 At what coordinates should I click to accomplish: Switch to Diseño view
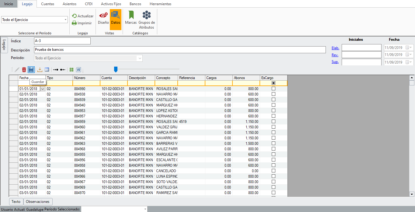(103, 18)
